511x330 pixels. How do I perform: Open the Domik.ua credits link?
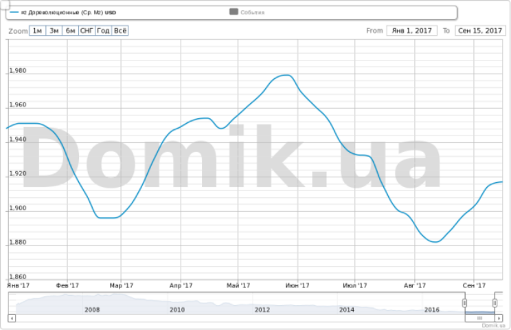click(x=493, y=325)
